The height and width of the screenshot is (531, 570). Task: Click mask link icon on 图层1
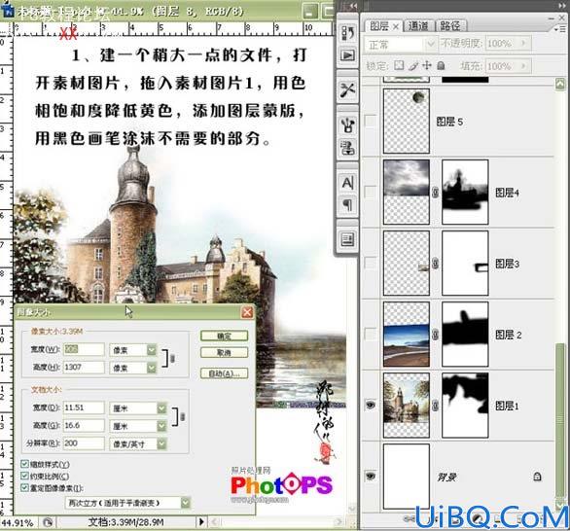tap(435, 406)
